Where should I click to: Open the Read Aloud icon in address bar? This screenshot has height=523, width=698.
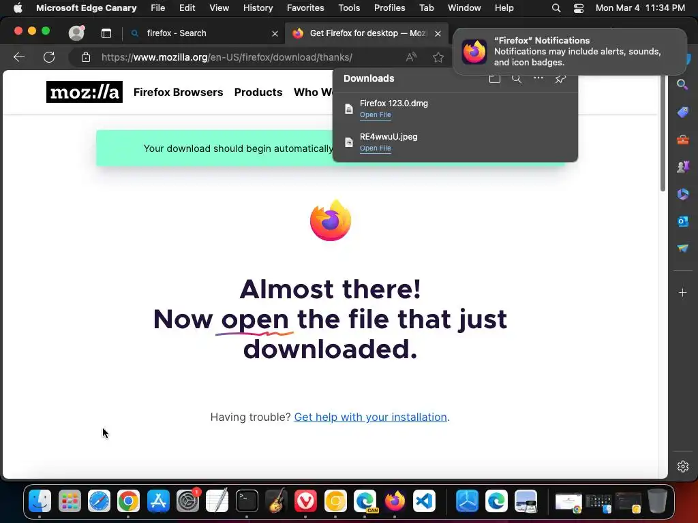click(x=411, y=57)
